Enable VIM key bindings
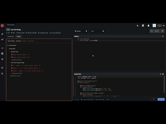The image size is (166, 124). coord(151,31)
